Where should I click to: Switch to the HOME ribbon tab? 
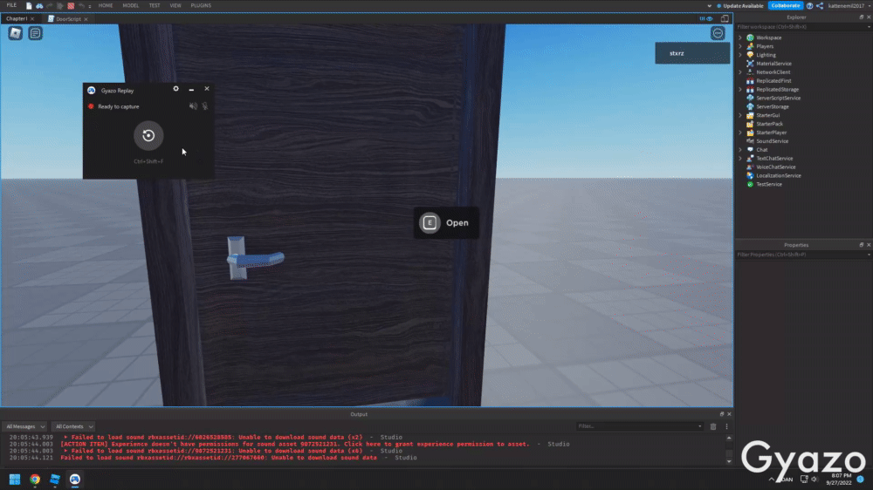[x=106, y=5]
